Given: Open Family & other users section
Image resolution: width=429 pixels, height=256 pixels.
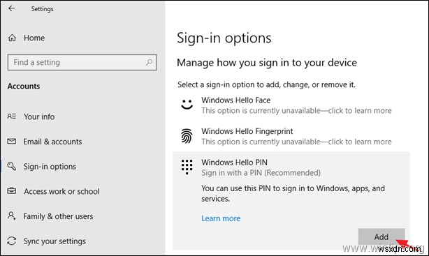Looking at the screenshot, I should (x=58, y=216).
